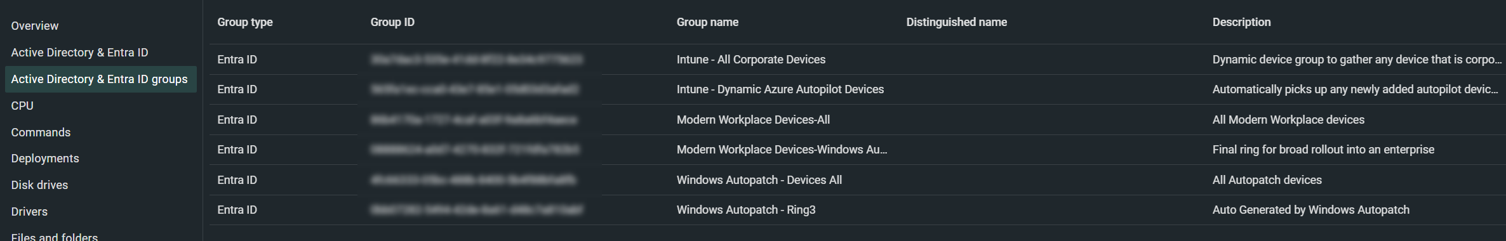Open Disk drives in sidebar
This screenshot has height=241, width=1506.
(39, 185)
